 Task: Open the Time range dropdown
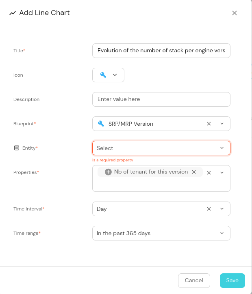point(161,233)
